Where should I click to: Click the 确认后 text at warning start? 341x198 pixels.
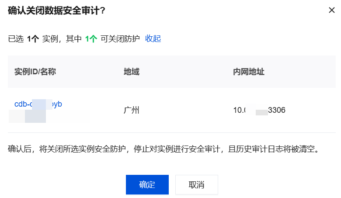(x=20, y=149)
